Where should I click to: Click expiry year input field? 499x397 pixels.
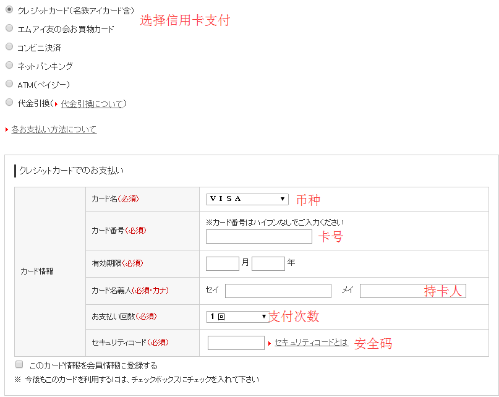[268, 263]
